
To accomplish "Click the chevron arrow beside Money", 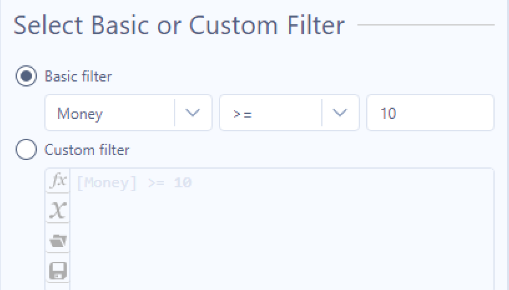I will coord(192,113).
